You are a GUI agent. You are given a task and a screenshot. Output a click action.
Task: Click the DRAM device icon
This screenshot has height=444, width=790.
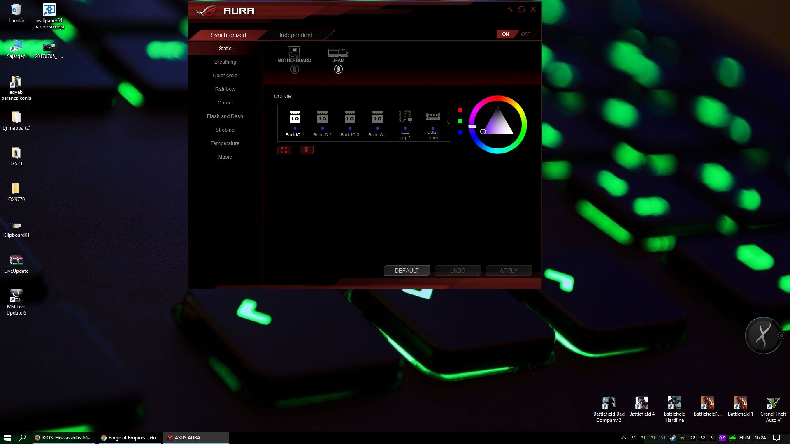[x=338, y=55]
